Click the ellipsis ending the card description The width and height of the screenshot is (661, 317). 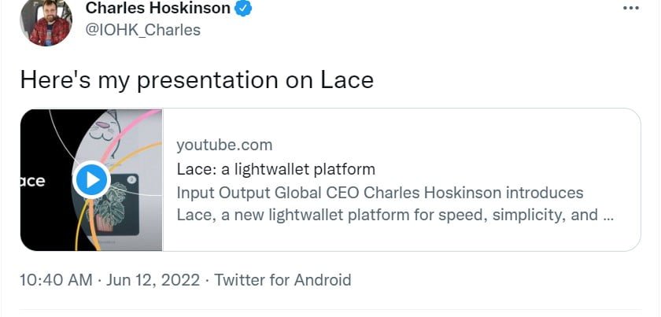607,215
